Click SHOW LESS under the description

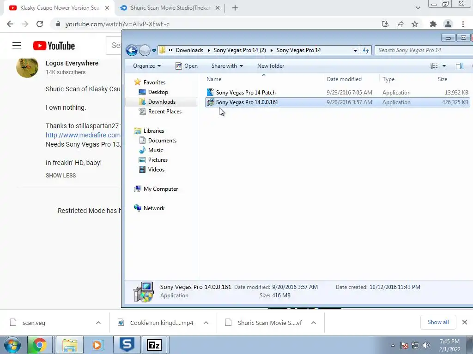point(61,176)
